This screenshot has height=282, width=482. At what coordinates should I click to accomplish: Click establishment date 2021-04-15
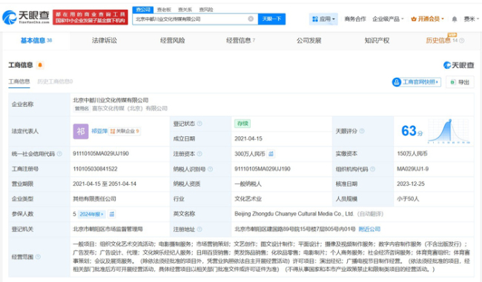click(248, 138)
